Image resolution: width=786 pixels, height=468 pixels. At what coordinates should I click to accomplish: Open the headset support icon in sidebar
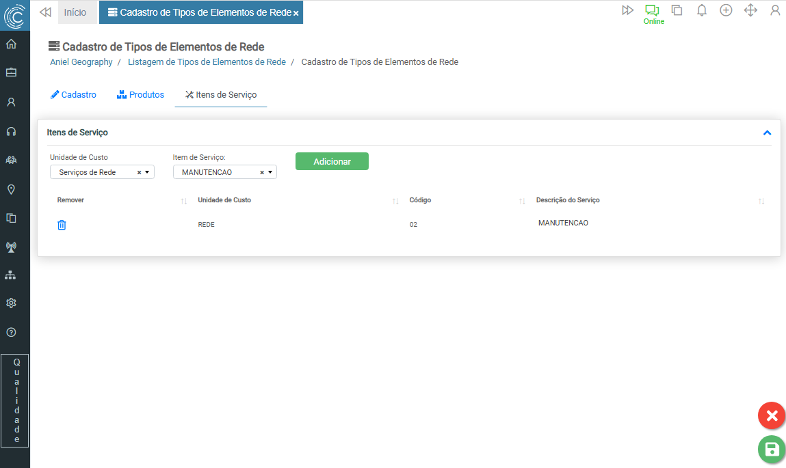11,131
